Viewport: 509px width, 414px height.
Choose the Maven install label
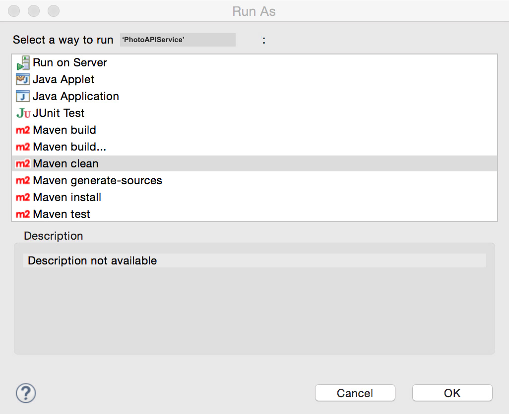[67, 198]
